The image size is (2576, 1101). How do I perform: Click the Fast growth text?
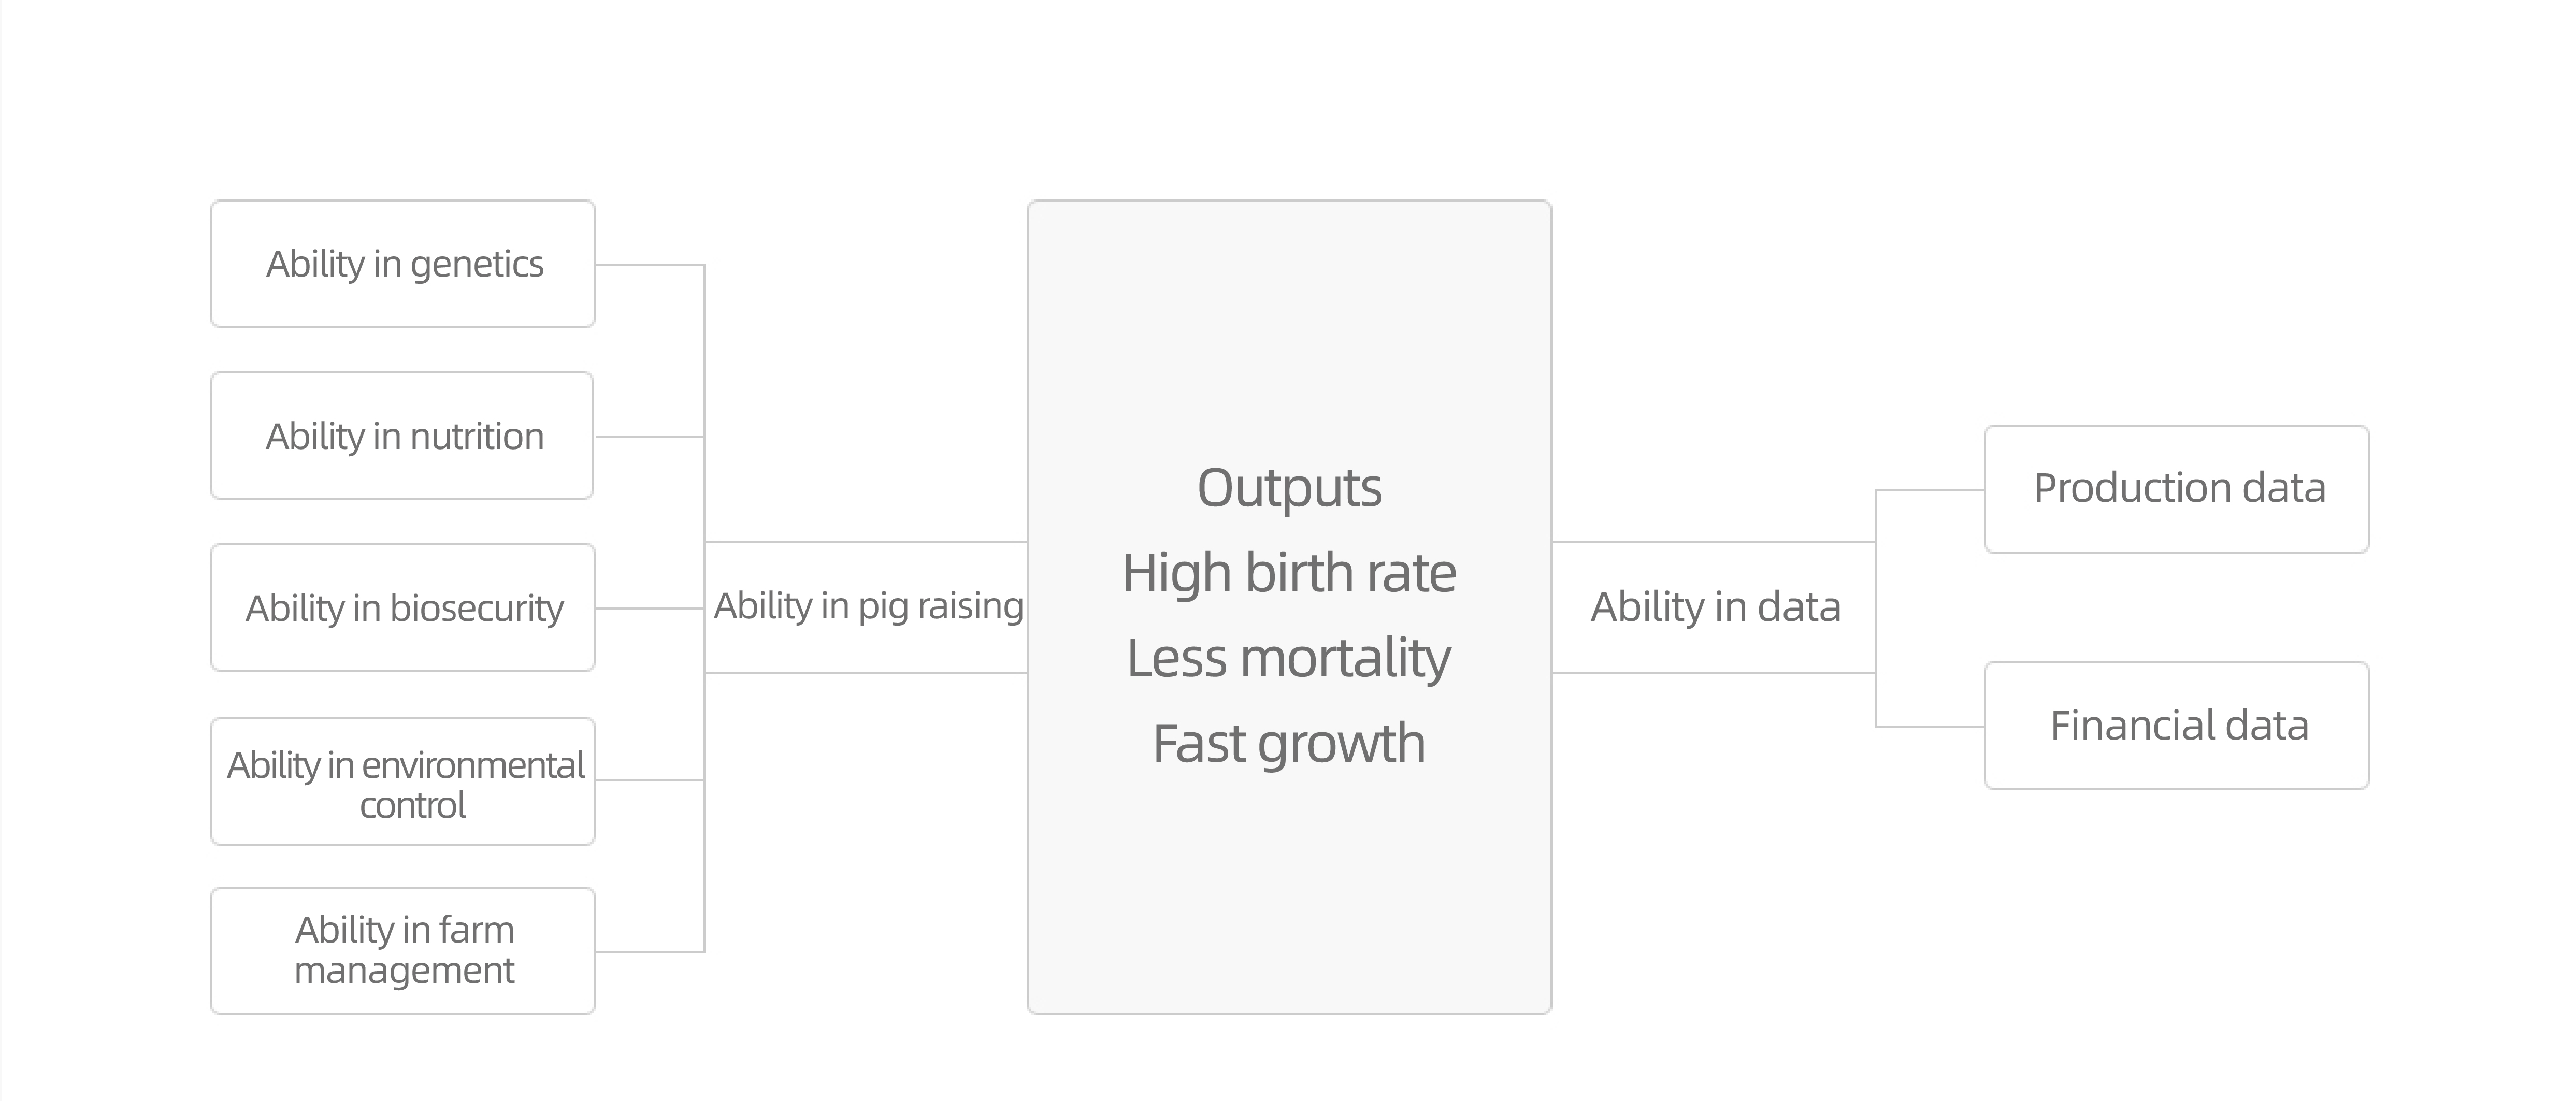(1290, 744)
